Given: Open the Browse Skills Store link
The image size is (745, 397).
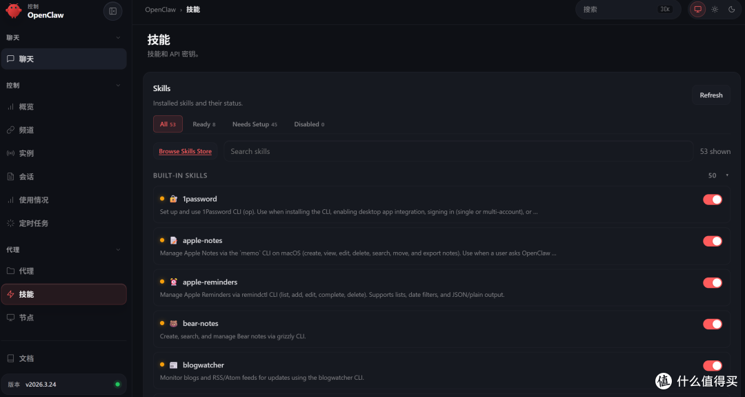Looking at the screenshot, I should (185, 151).
